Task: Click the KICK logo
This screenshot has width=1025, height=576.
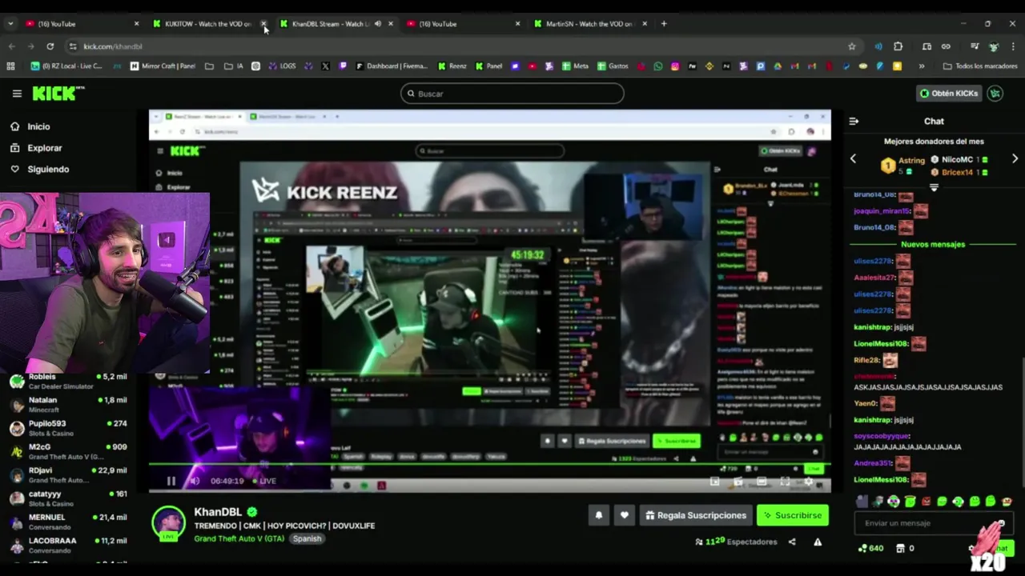Action: (58, 94)
